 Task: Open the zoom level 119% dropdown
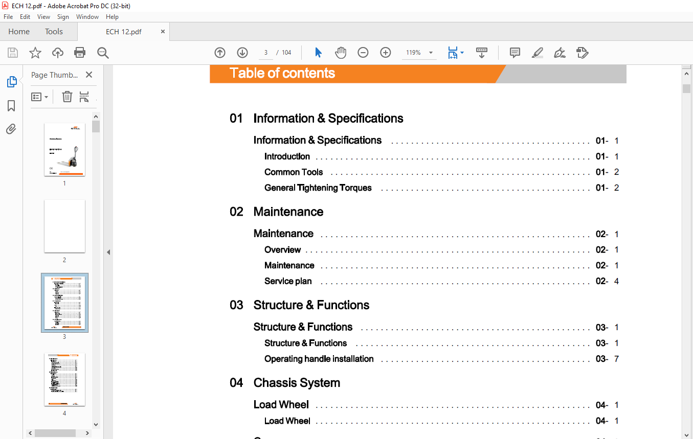click(431, 53)
